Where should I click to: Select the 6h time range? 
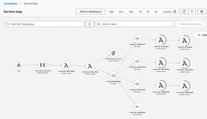pos(156,12)
